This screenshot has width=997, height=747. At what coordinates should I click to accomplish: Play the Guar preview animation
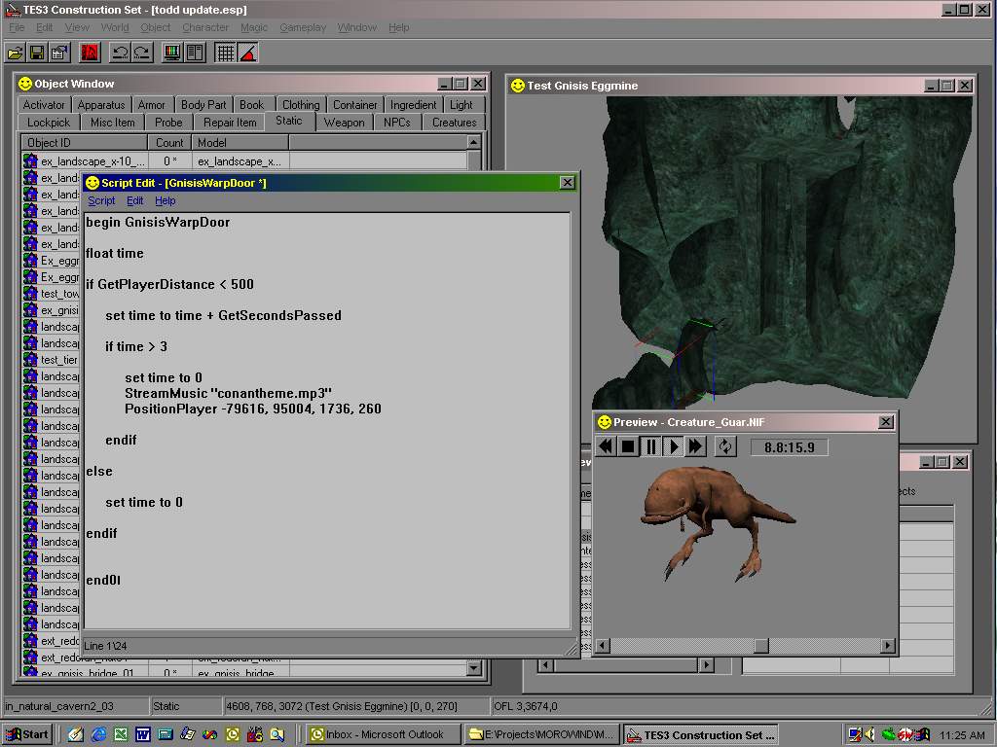[673, 446]
